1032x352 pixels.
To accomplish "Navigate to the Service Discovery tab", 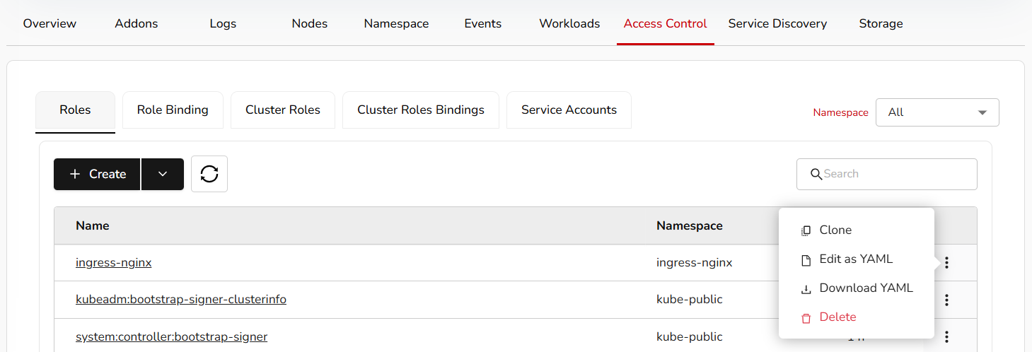I will pos(777,24).
